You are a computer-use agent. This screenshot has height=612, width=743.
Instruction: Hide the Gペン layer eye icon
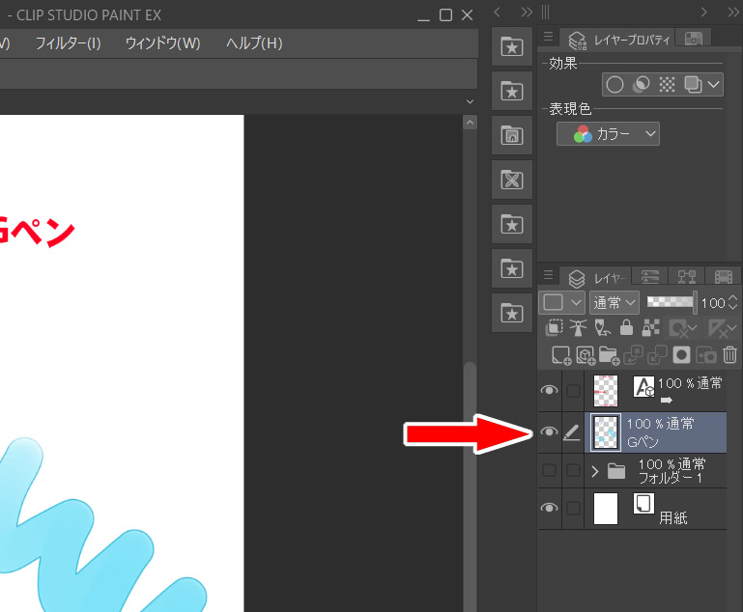tap(549, 432)
